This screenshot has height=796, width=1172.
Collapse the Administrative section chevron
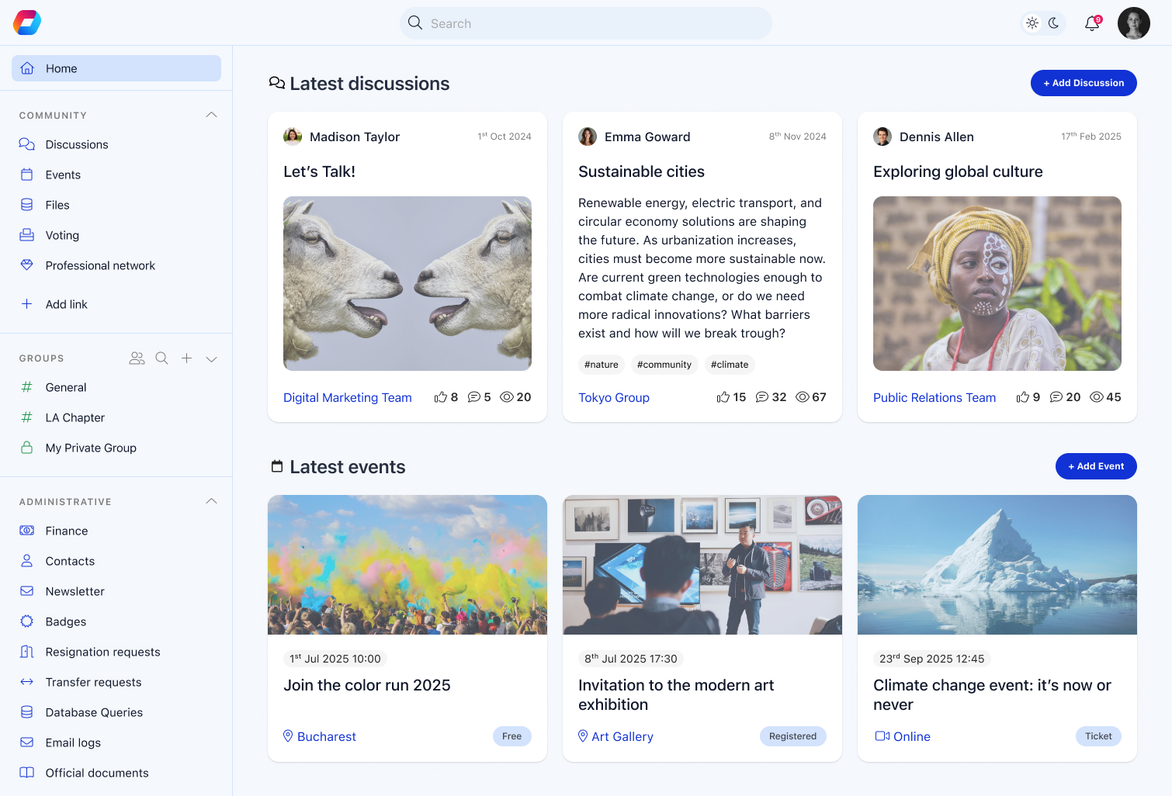pos(211,501)
